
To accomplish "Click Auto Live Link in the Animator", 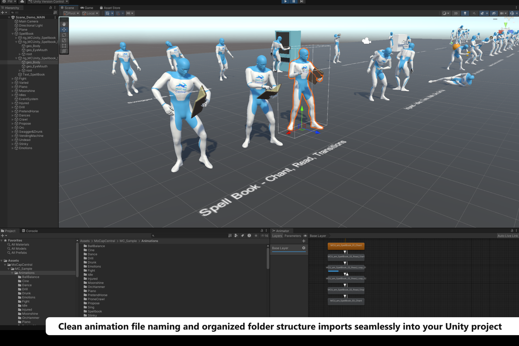I will (x=508, y=236).
